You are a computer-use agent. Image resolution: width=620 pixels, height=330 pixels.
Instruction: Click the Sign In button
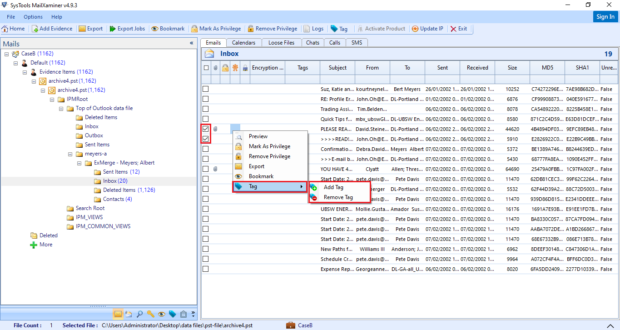click(605, 16)
